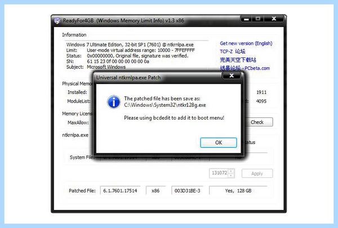This screenshot has width=338, height=228.
Task: Click OK in the patch dialog
Action: (x=219, y=142)
